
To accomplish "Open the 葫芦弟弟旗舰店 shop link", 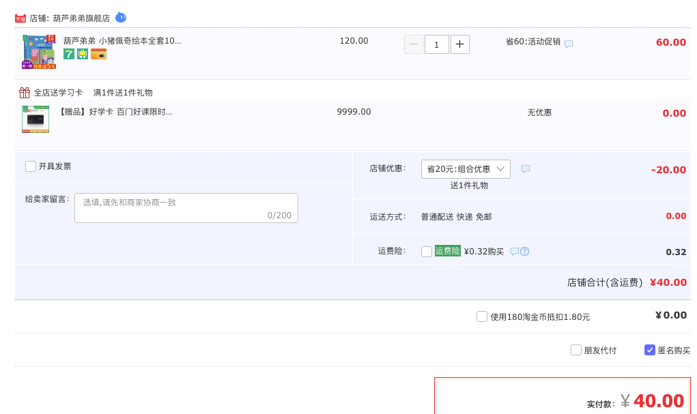I will [x=81, y=18].
